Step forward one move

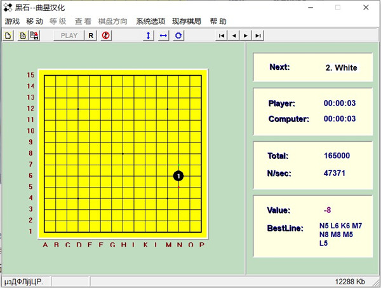246,36
